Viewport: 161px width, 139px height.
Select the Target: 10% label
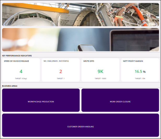click(x=140, y=78)
